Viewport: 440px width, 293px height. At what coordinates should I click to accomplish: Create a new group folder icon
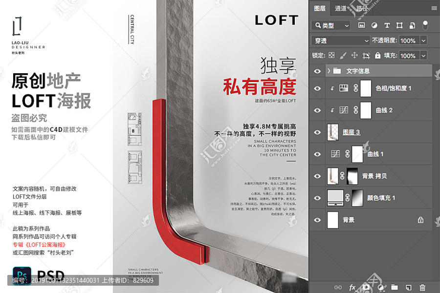pyautogui.click(x=395, y=287)
